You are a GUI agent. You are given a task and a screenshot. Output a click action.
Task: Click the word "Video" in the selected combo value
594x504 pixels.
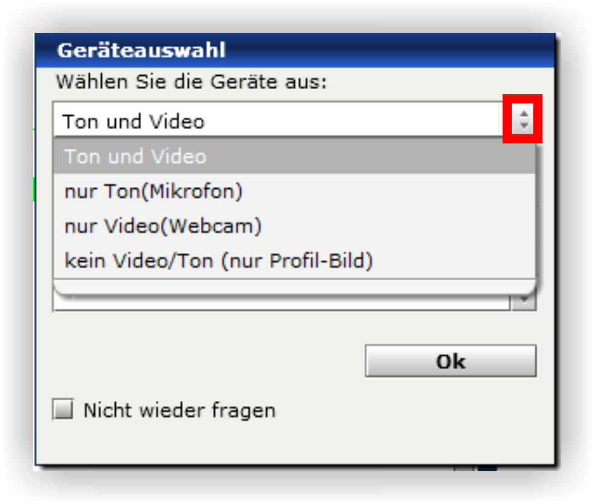pyautogui.click(x=176, y=122)
